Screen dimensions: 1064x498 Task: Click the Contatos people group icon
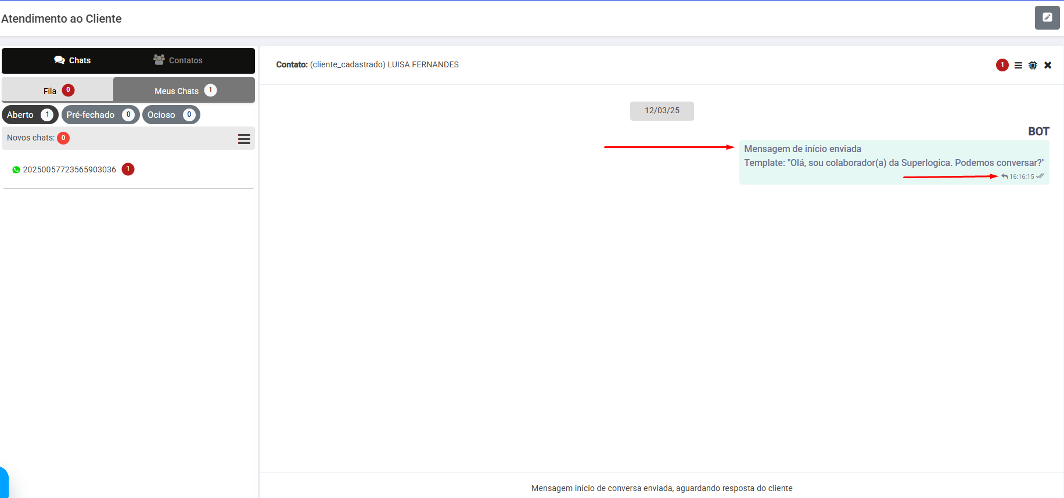coord(159,59)
